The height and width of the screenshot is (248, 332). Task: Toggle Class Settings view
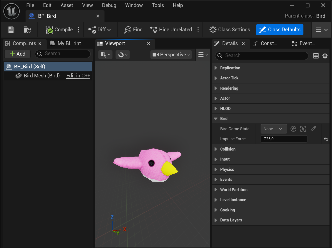click(230, 30)
